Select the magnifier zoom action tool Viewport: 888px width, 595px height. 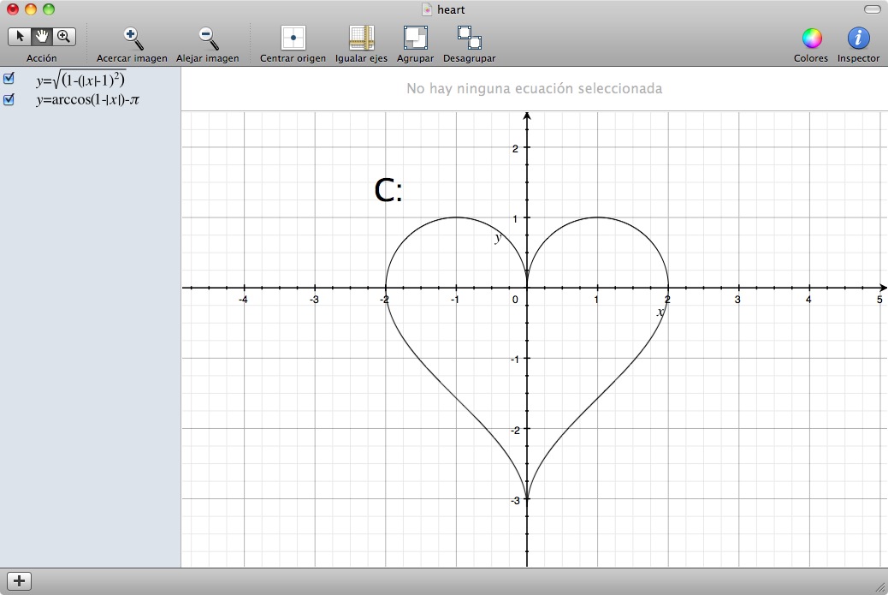click(64, 37)
